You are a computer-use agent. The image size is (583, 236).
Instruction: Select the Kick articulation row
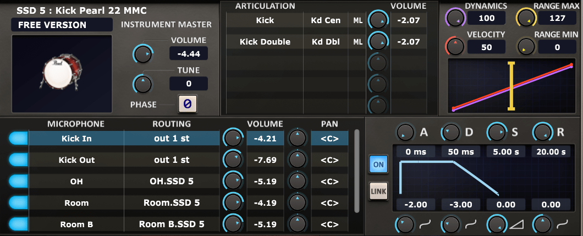(265, 20)
